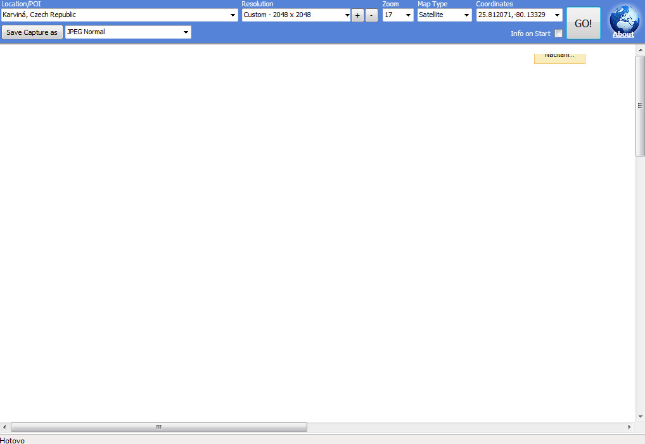645x444 pixels.
Task: Click the scroll right arrow
Action: point(629,428)
